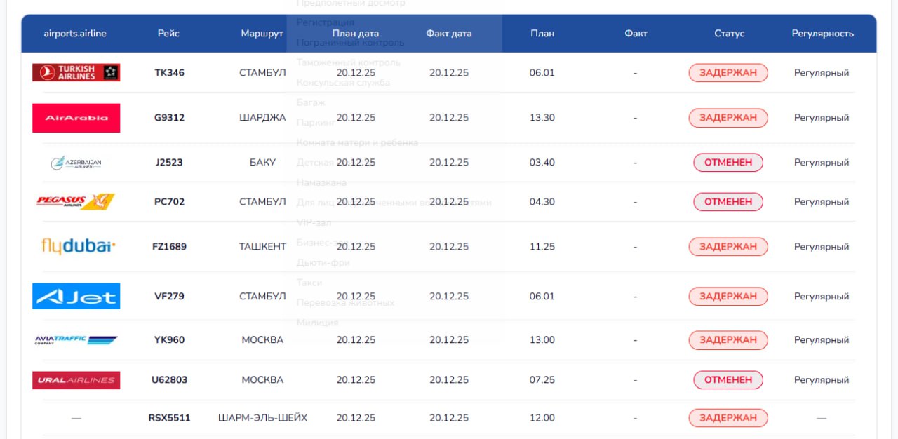Click the AJet airline logo
Screen dimensions: 898x439
pyautogui.click(x=76, y=296)
